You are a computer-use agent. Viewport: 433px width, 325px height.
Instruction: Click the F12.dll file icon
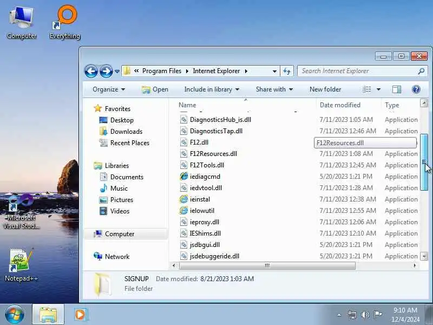tap(183, 142)
